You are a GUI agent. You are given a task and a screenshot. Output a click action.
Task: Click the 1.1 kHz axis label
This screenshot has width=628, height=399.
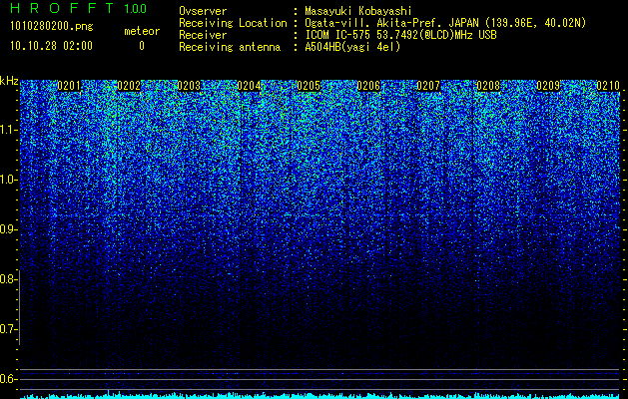[8, 130]
